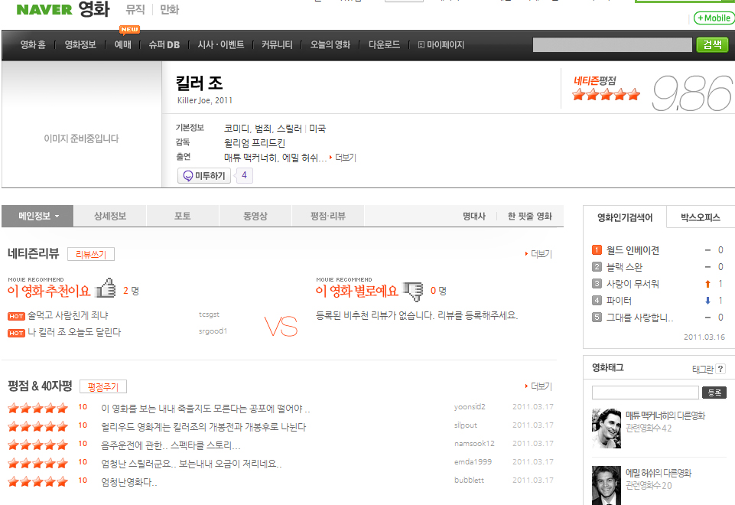
Task: Click the 마이페이지 menu icon
Action: click(421, 45)
